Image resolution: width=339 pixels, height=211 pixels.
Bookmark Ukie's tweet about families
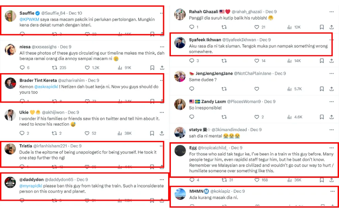pos(152,133)
